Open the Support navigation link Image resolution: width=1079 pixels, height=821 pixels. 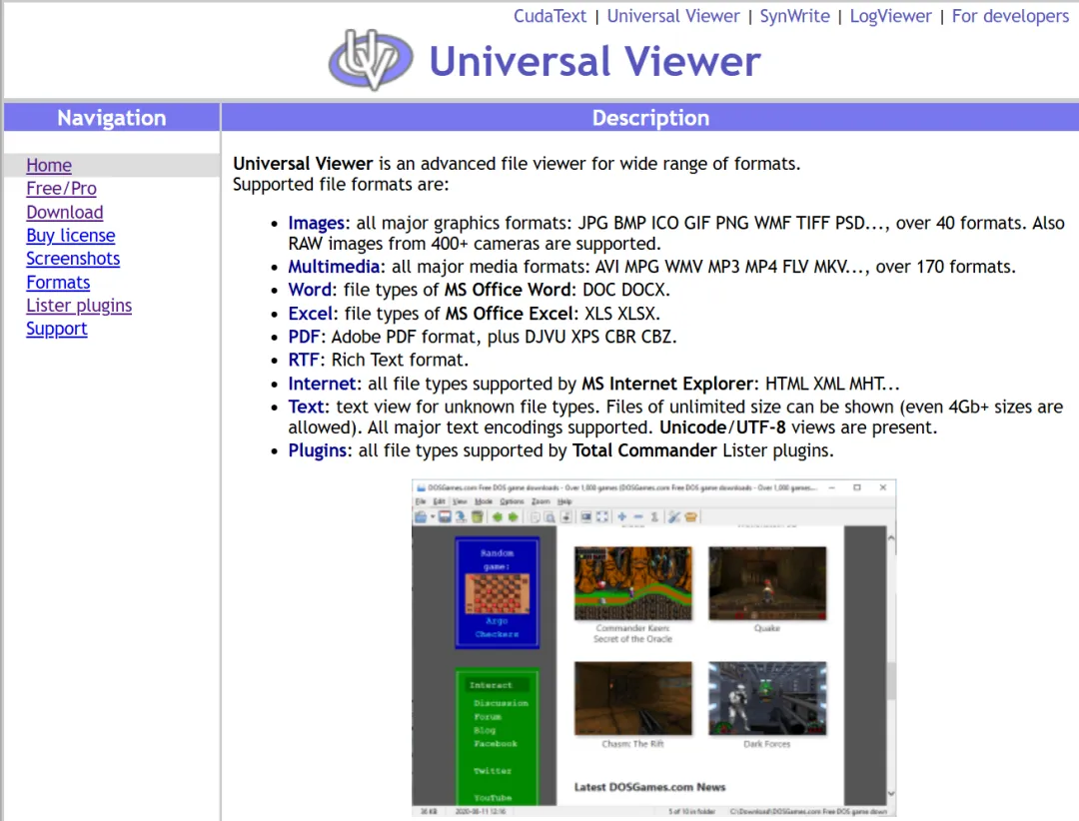click(x=56, y=329)
